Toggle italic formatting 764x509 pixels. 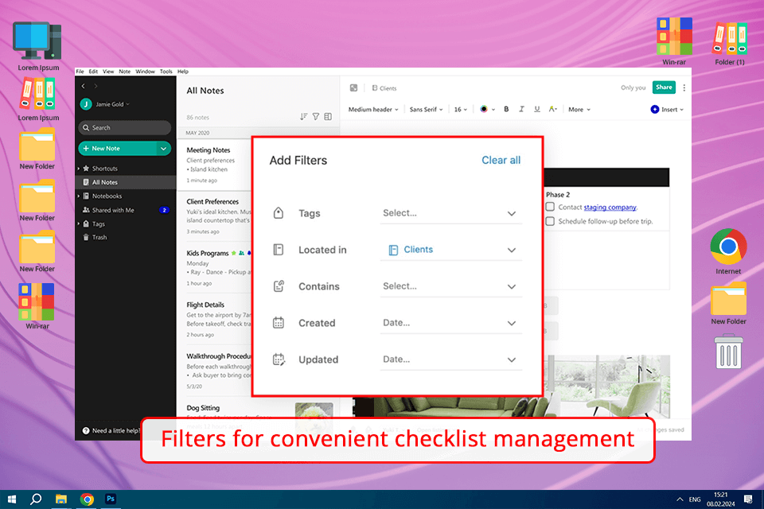(x=521, y=109)
